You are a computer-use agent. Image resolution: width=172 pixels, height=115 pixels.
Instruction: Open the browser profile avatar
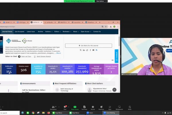coord(114,26)
